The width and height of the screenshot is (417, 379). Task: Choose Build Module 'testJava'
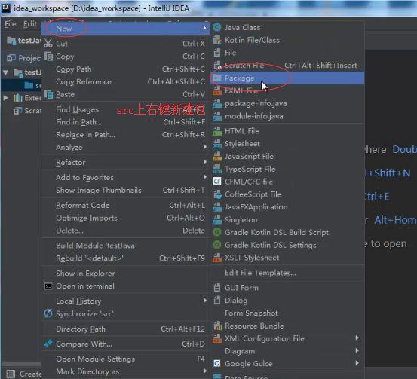125,246
